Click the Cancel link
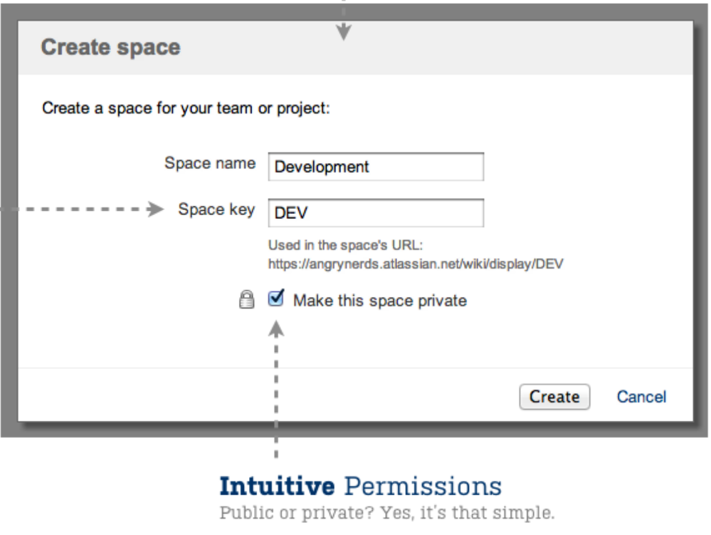The height and width of the screenshot is (535, 711). 641,397
